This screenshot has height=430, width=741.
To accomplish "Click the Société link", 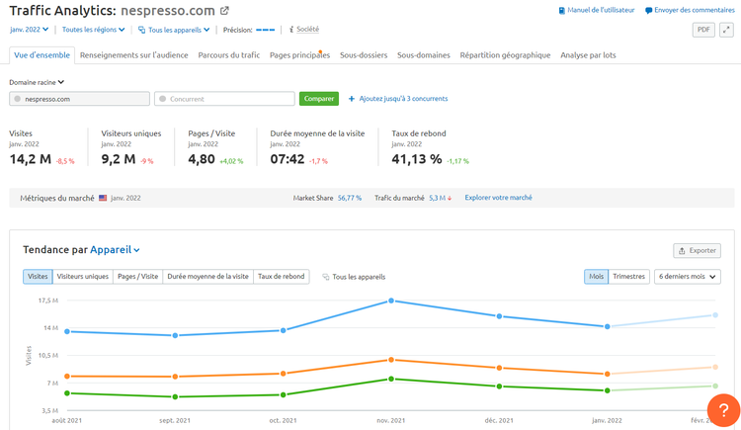I will click(x=307, y=30).
